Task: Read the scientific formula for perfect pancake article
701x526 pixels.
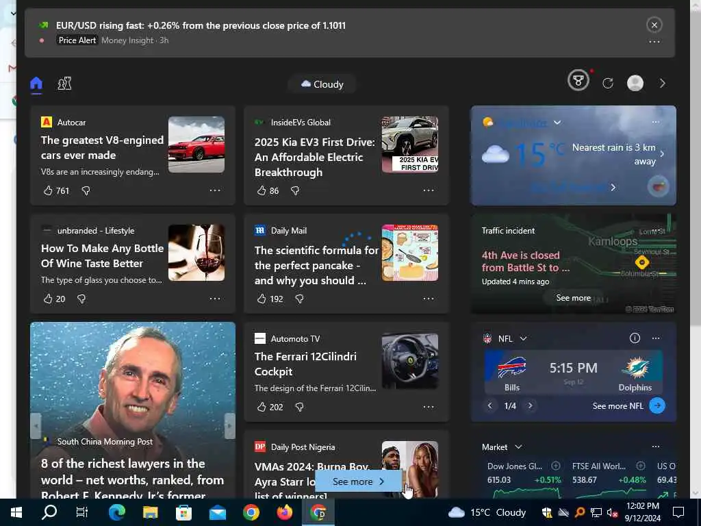Action: coord(316,265)
